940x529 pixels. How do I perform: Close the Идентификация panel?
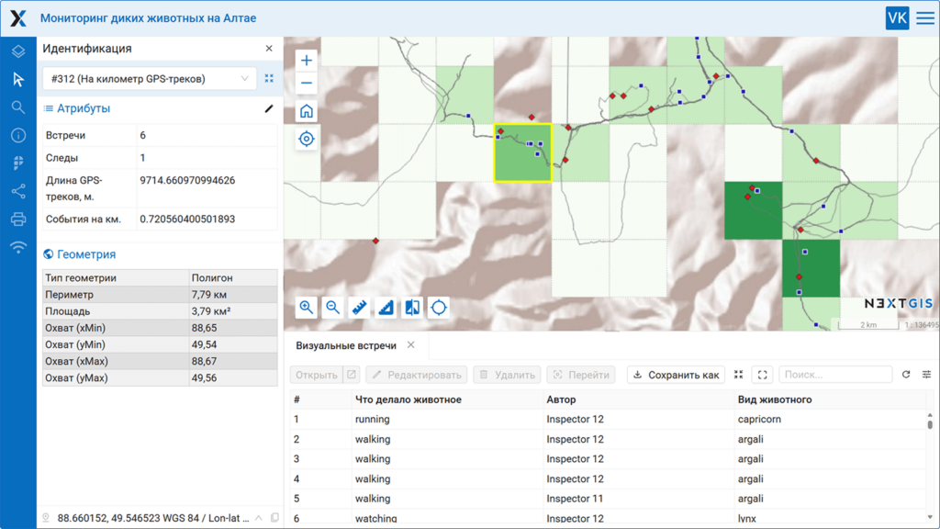coord(269,49)
